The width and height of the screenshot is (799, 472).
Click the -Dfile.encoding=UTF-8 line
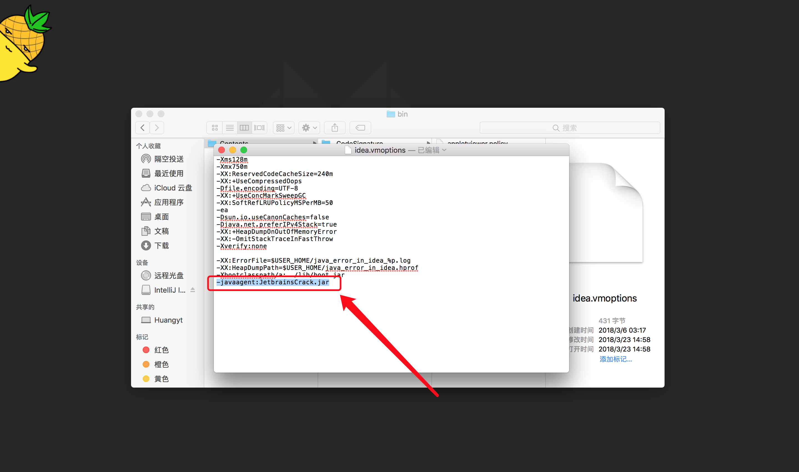pos(257,188)
